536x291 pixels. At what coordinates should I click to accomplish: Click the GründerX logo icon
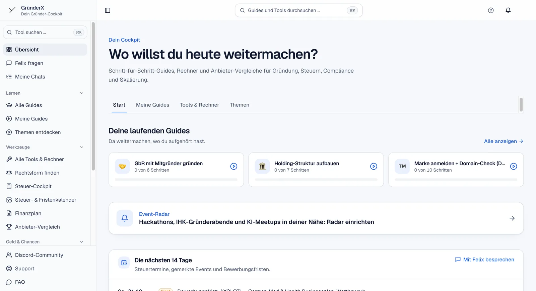(12, 10)
